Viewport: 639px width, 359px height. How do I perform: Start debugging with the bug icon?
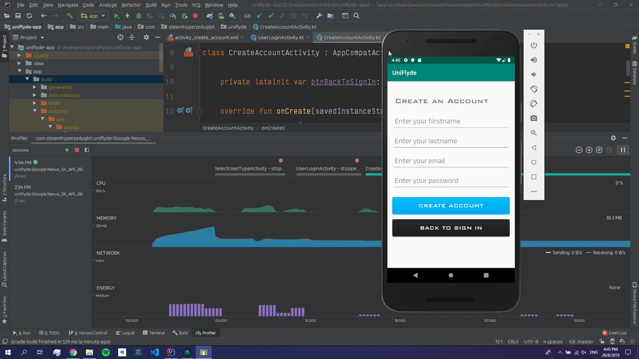(139, 15)
